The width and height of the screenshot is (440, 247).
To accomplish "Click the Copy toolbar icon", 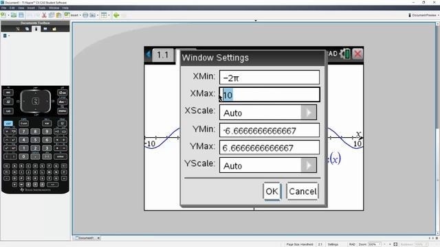I will pos(52,15).
